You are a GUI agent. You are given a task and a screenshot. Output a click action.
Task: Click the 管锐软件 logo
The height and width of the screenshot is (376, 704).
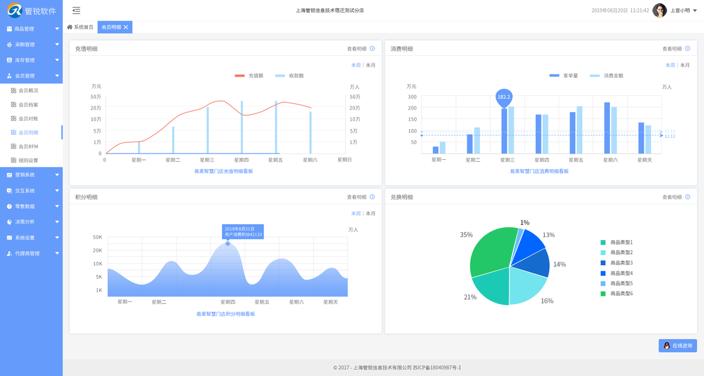pos(31,10)
